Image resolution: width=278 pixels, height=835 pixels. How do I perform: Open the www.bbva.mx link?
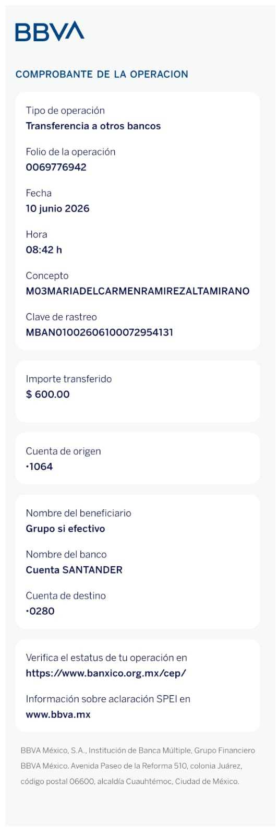[x=58, y=714]
